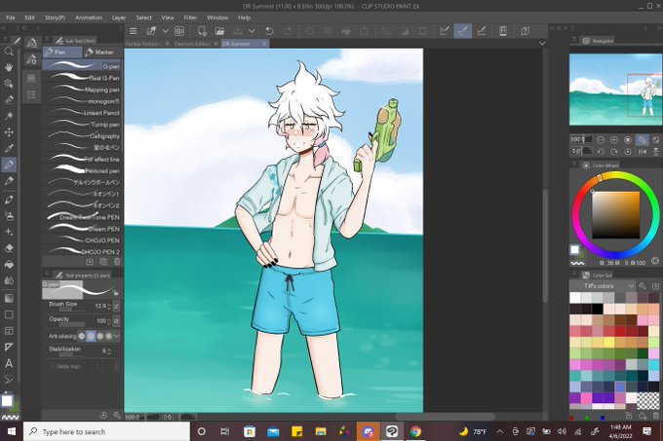Choose the CHOJO PEN 2 sub tool

[x=82, y=251]
